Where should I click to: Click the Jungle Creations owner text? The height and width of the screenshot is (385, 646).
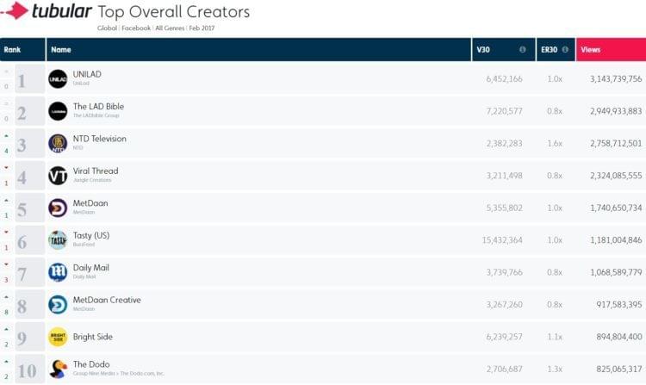[x=92, y=180]
